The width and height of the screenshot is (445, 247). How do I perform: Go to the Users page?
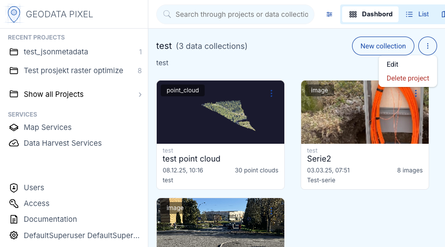[x=34, y=187]
